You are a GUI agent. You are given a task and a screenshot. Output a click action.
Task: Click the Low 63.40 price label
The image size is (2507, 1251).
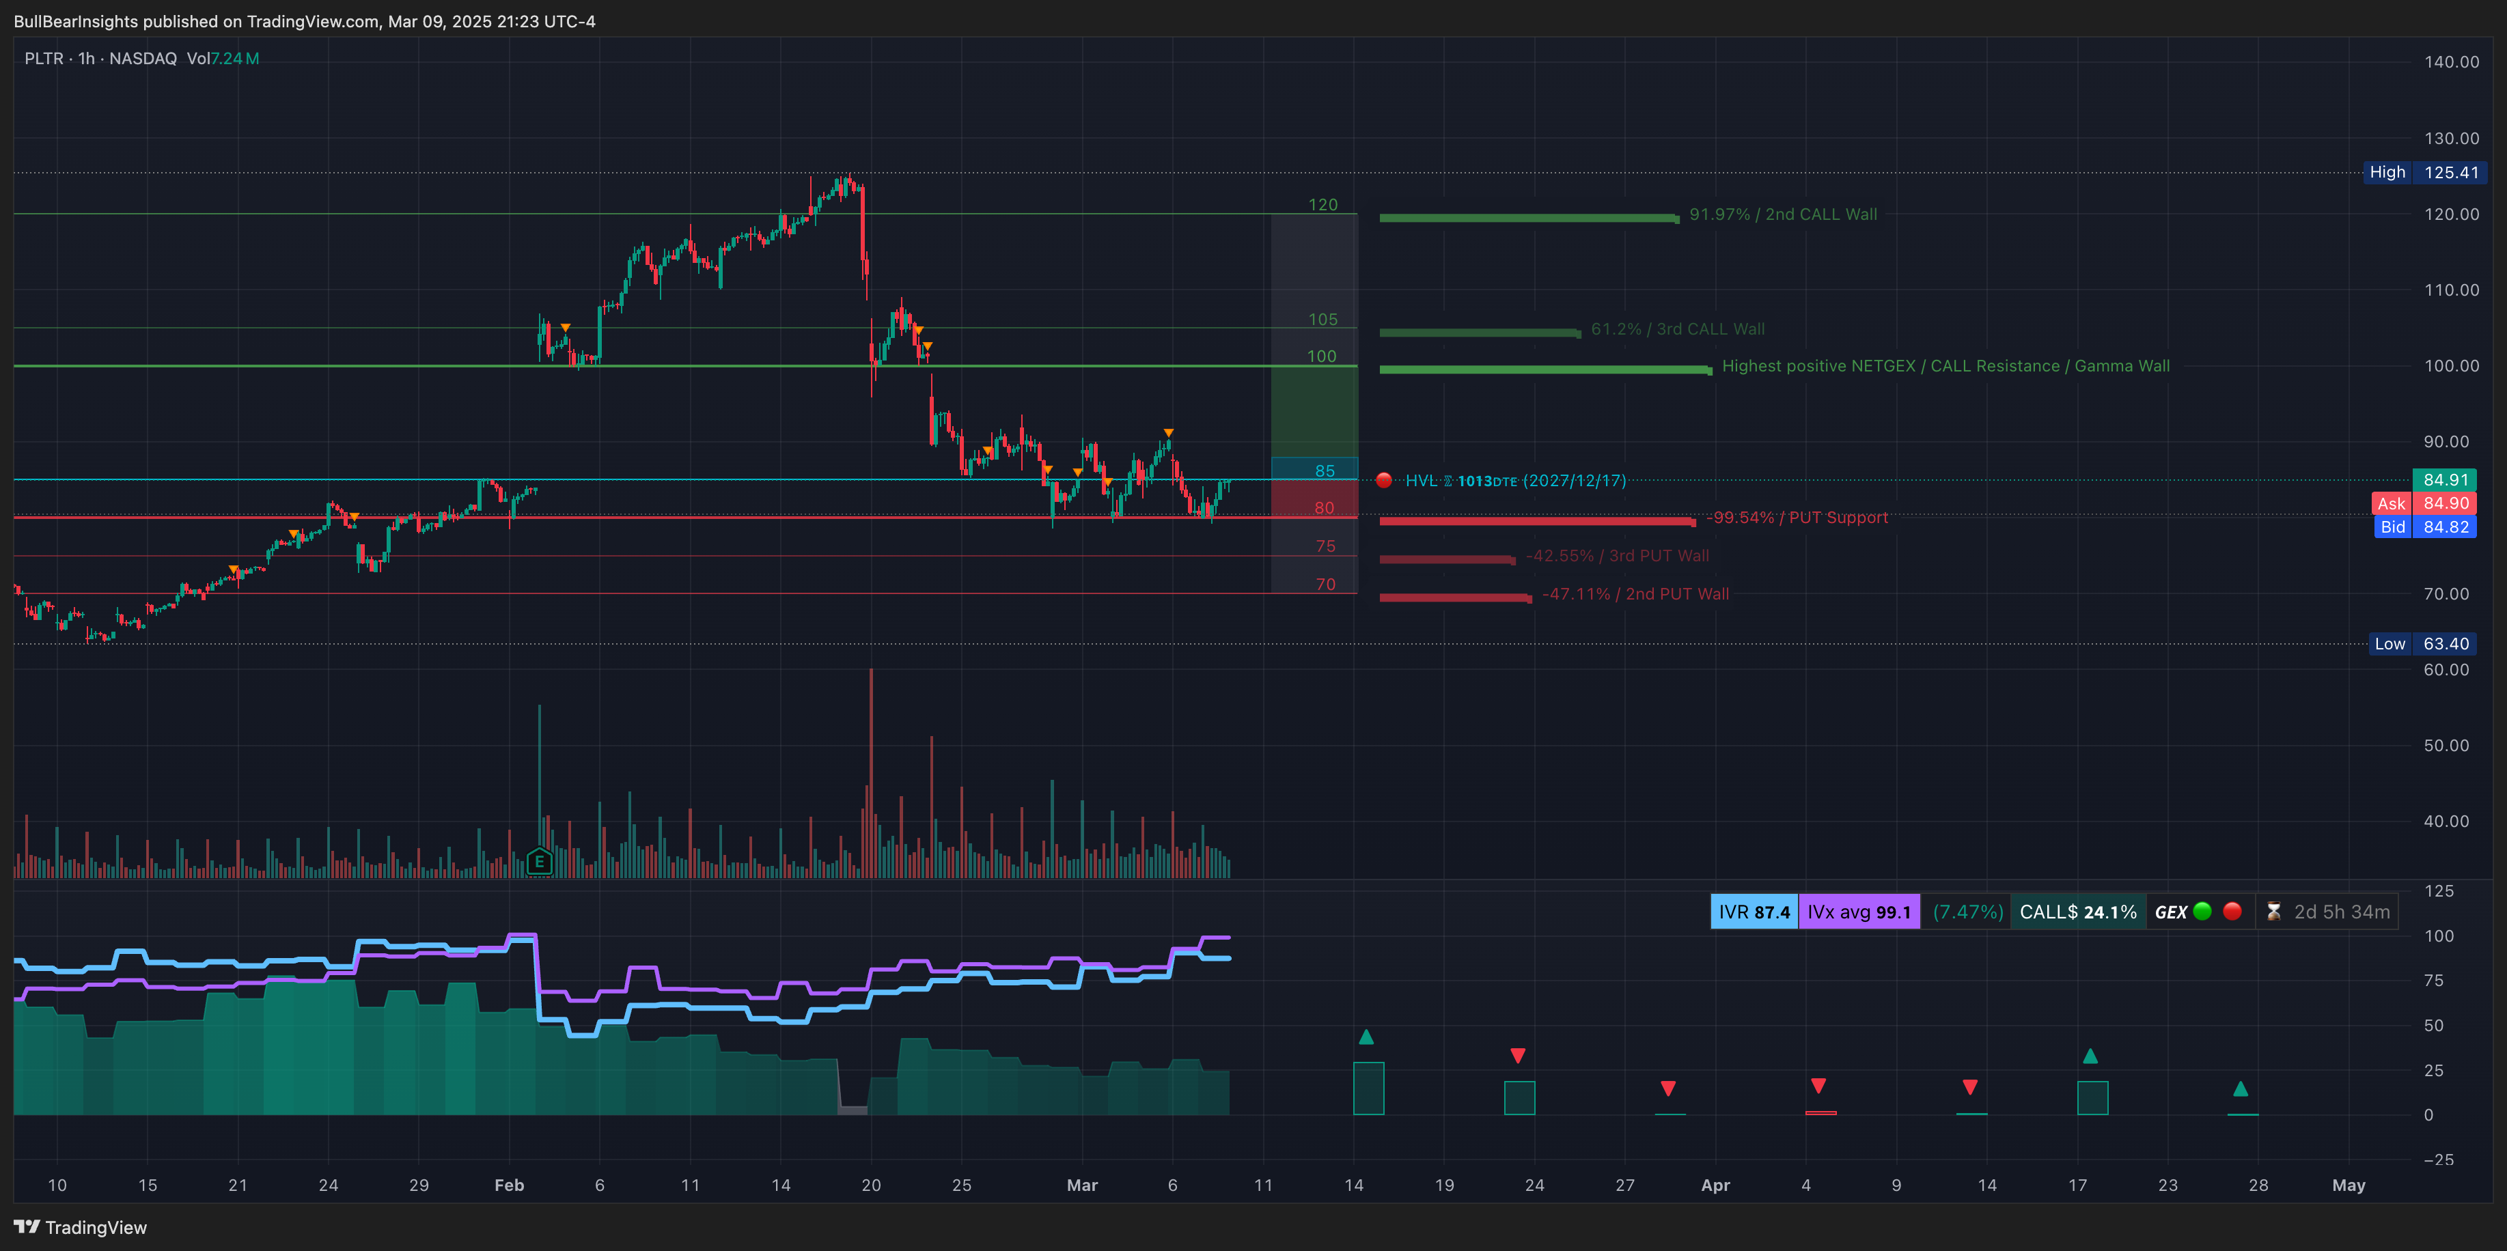(2423, 644)
